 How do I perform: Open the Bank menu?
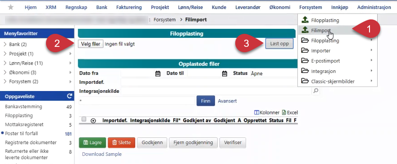(102, 7)
